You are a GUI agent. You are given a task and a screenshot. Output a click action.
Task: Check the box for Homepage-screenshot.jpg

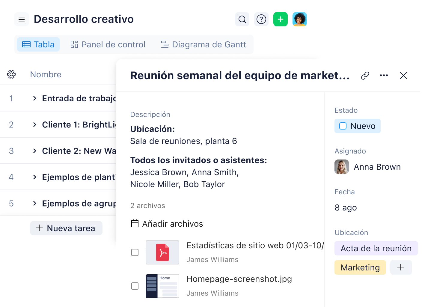click(x=135, y=286)
